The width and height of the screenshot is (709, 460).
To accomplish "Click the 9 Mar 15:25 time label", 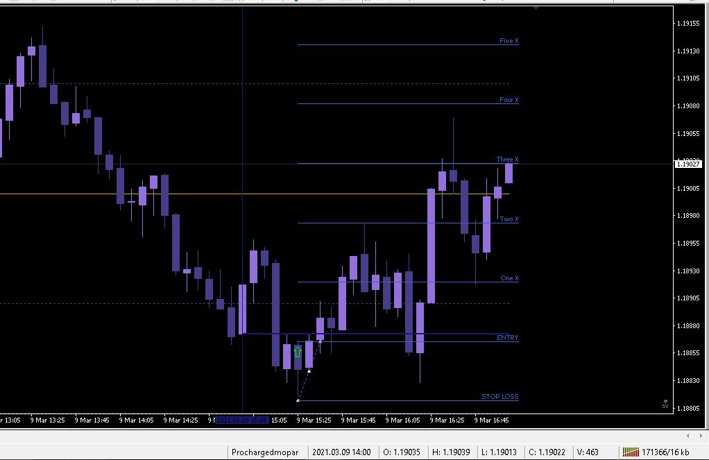I will (x=314, y=420).
